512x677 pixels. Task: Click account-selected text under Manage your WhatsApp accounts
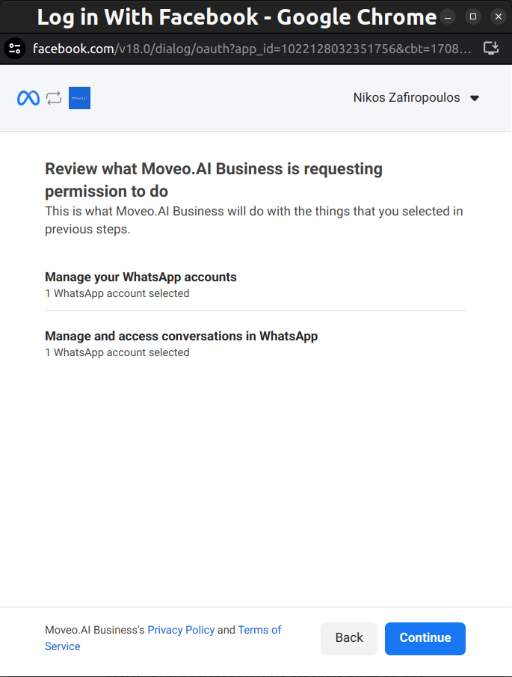(x=117, y=293)
